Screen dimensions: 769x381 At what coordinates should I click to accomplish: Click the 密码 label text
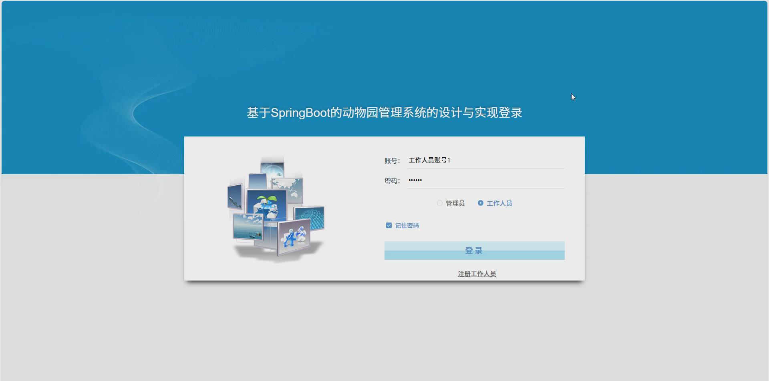point(391,180)
